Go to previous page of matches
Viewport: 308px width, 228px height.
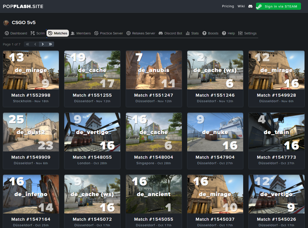(35, 44)
